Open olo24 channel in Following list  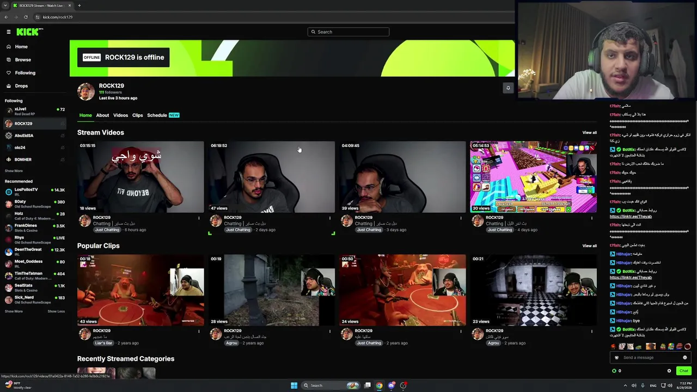35,148
